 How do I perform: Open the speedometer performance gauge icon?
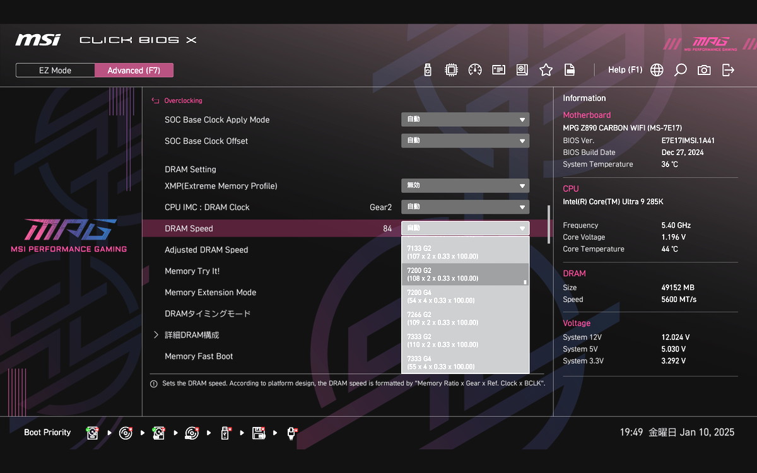[x=475, y=70]
